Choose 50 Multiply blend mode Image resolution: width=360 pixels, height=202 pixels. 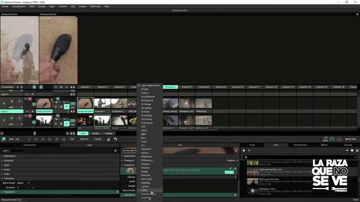(150, 116)
